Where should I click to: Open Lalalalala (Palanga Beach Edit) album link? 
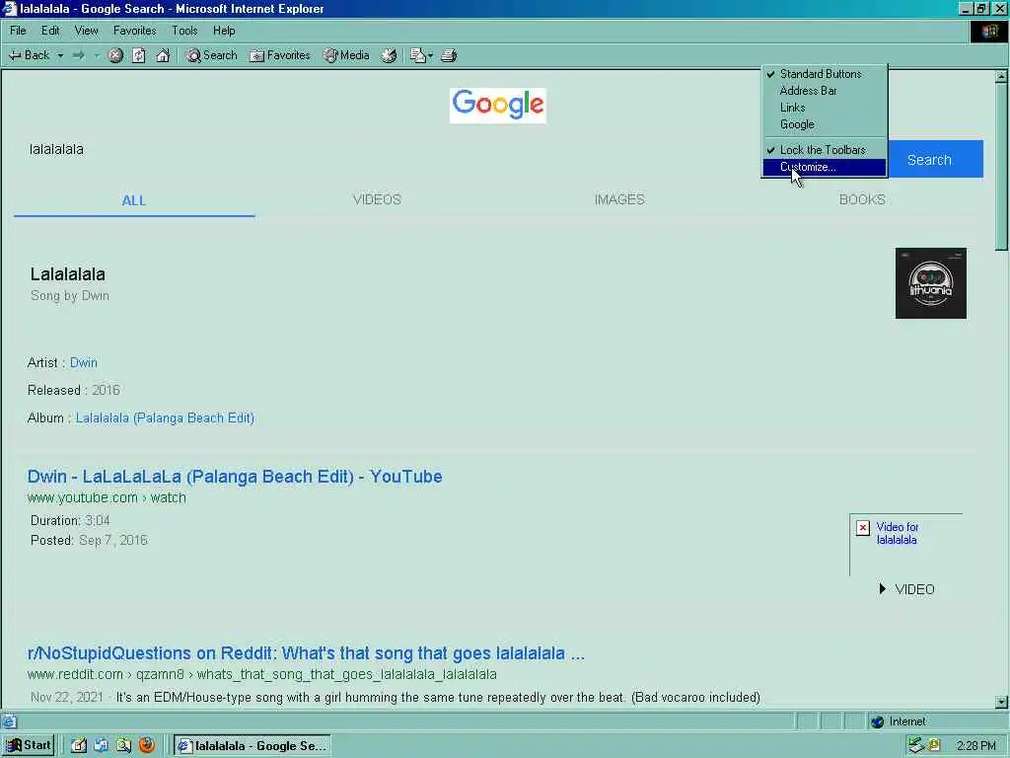click(x=165, y=417)
